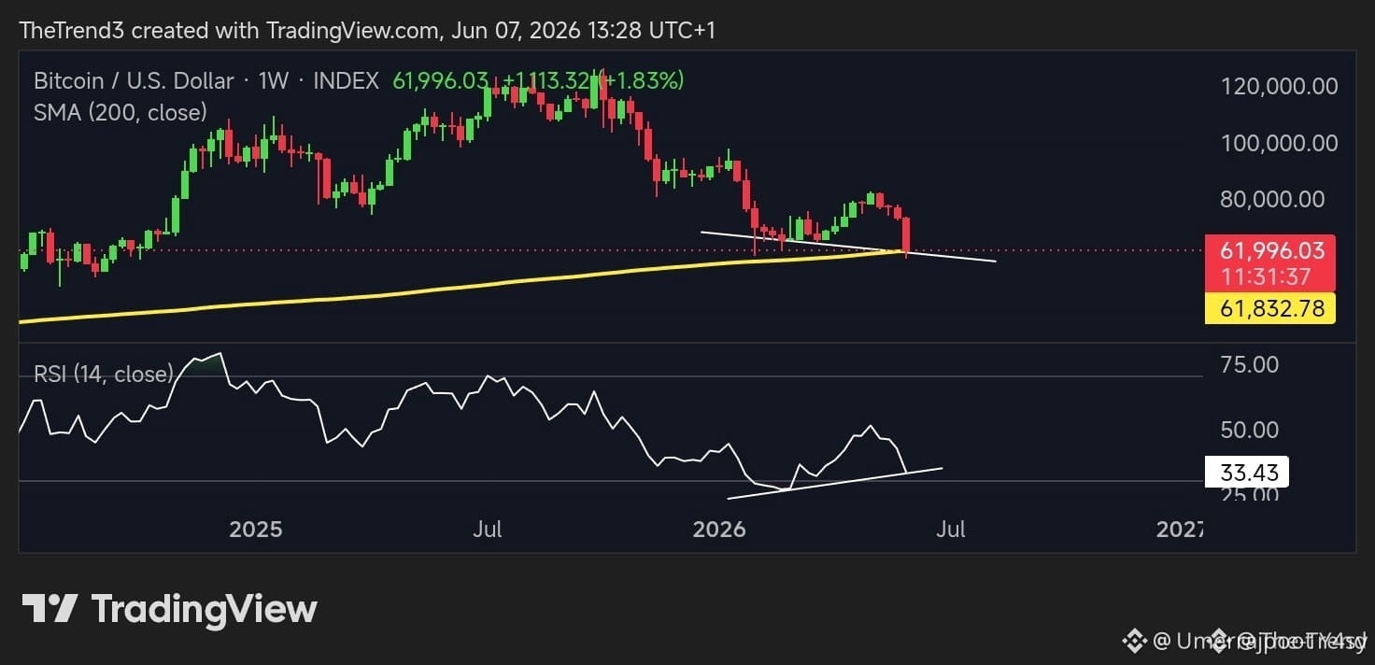The image size is (1375, 665).
Task: Click the 100,000.00 price axis label
Action: click(x=1280, y=144)
